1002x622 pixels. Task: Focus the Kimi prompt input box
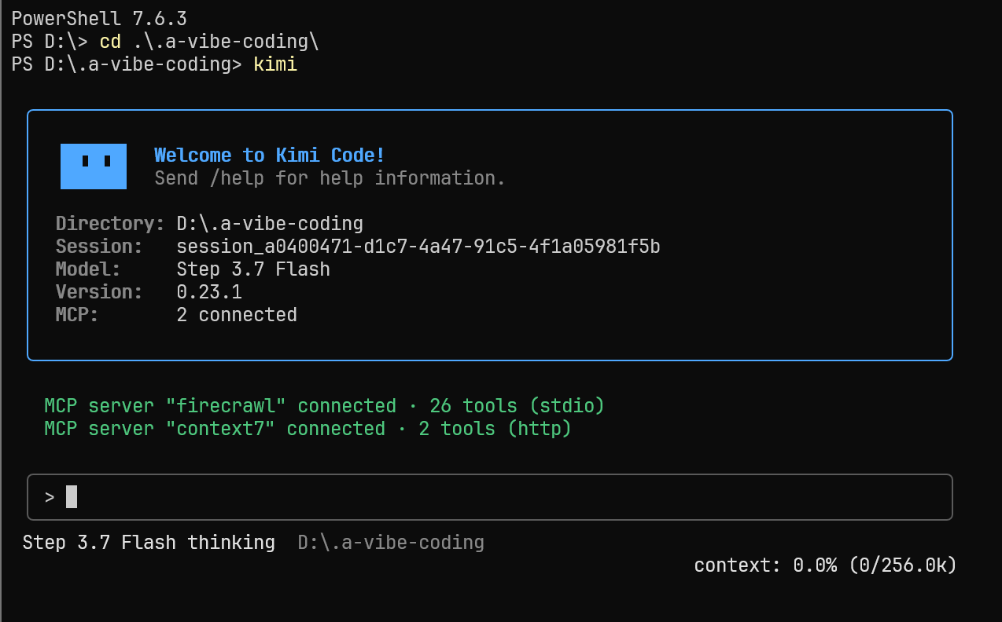(x=490, y=496)
